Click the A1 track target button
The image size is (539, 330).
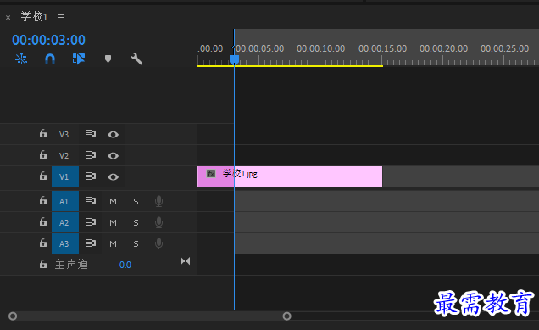pyautogui.click(x=65, y=201)
